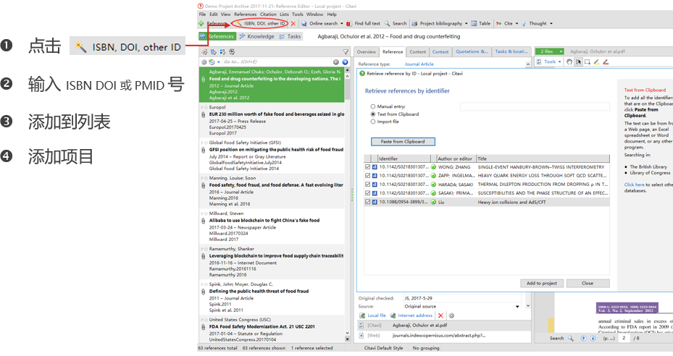This screenshot has width=673, height=356.
Task: Open Project bibliography from toolbar
Action: click(x=437, y=24)
